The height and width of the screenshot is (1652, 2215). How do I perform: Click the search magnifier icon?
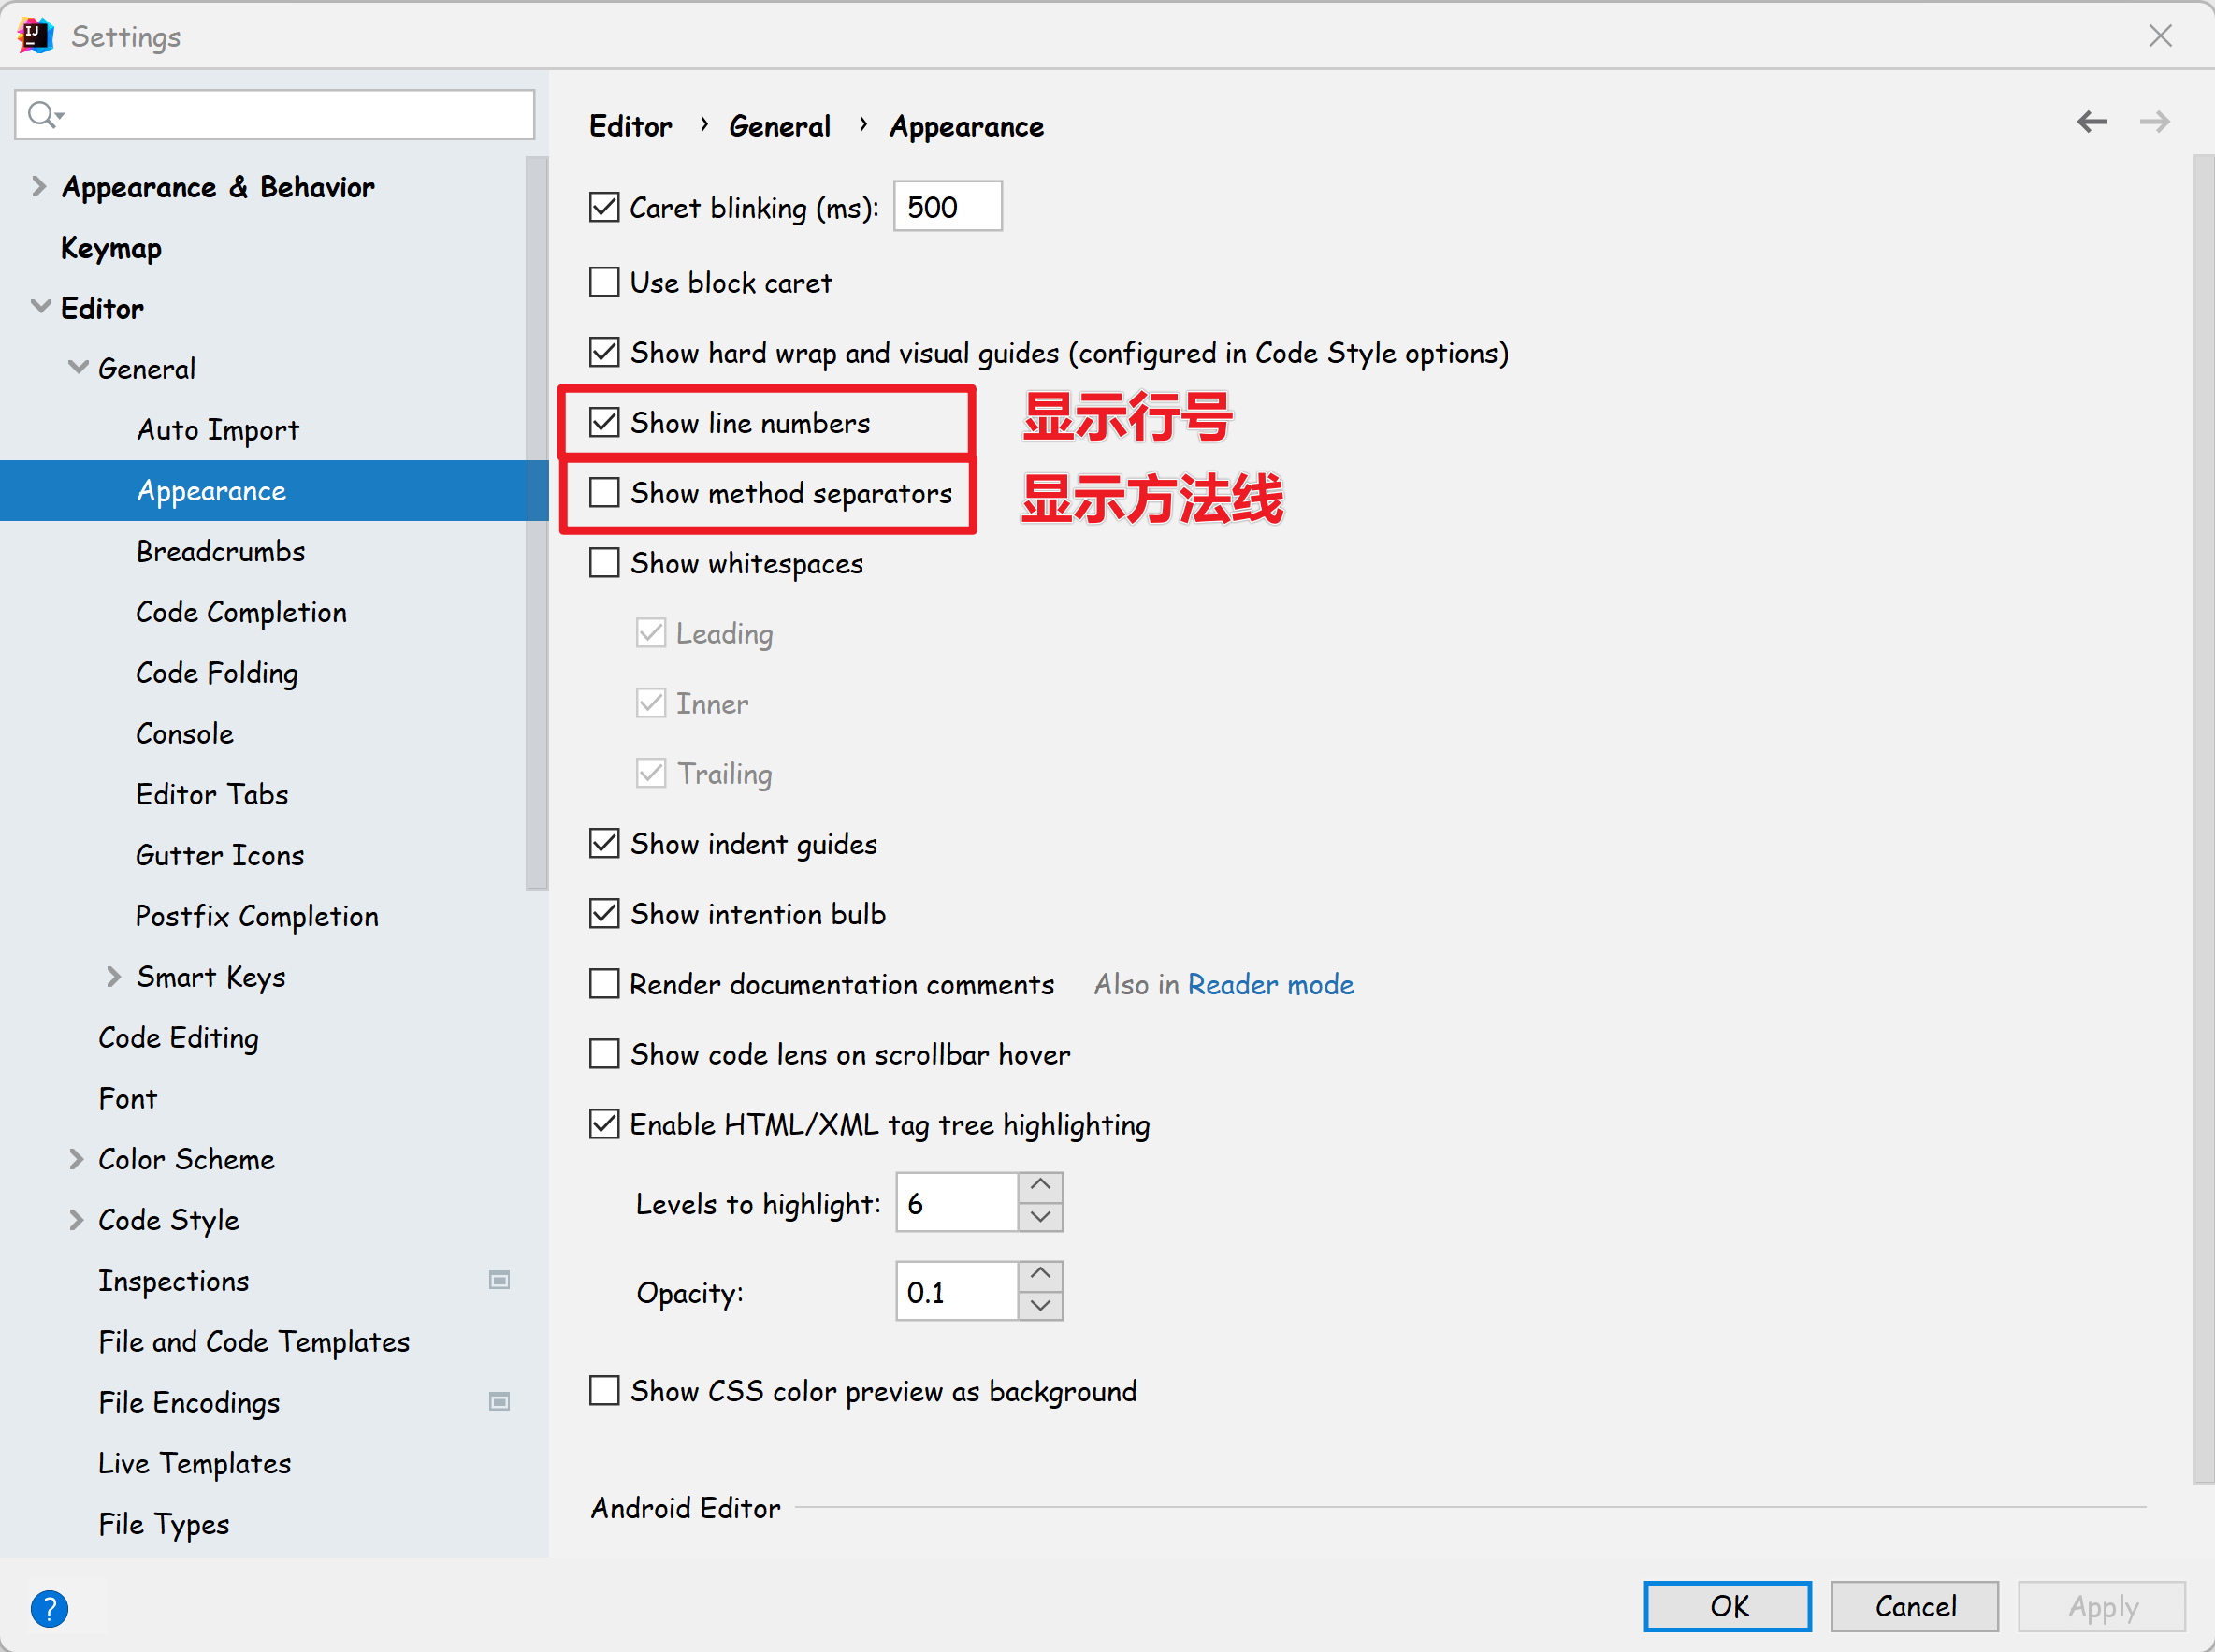pos(43,115)
